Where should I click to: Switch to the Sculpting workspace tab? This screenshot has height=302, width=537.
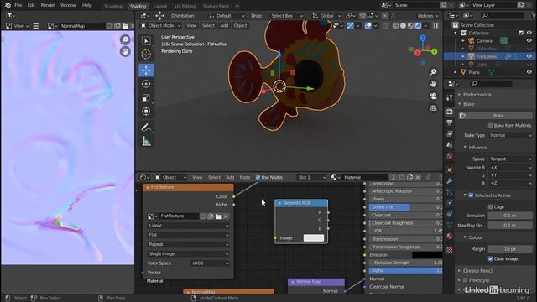click(113, 6)
